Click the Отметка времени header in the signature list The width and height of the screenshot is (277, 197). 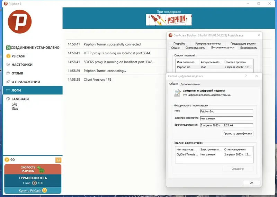(238, 62)
